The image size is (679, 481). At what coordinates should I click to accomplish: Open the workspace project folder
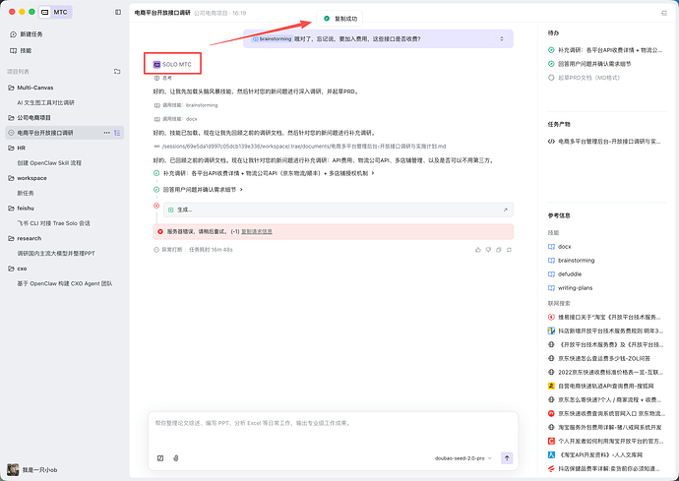point(31,178)
